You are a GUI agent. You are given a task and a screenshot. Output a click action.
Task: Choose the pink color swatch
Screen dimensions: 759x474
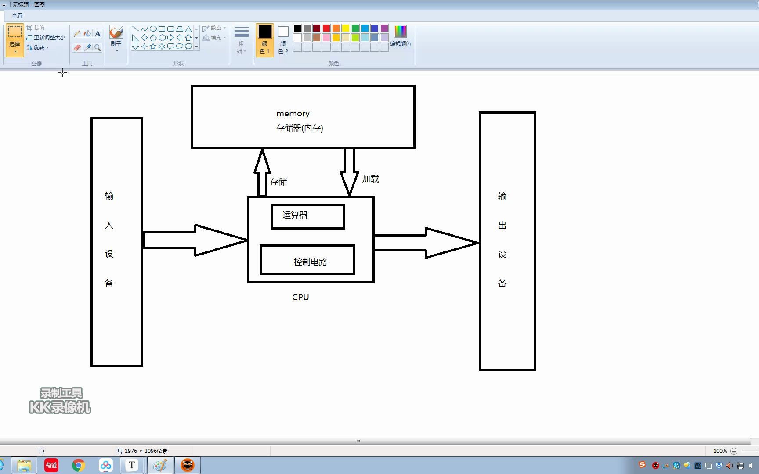coord(326,38)
